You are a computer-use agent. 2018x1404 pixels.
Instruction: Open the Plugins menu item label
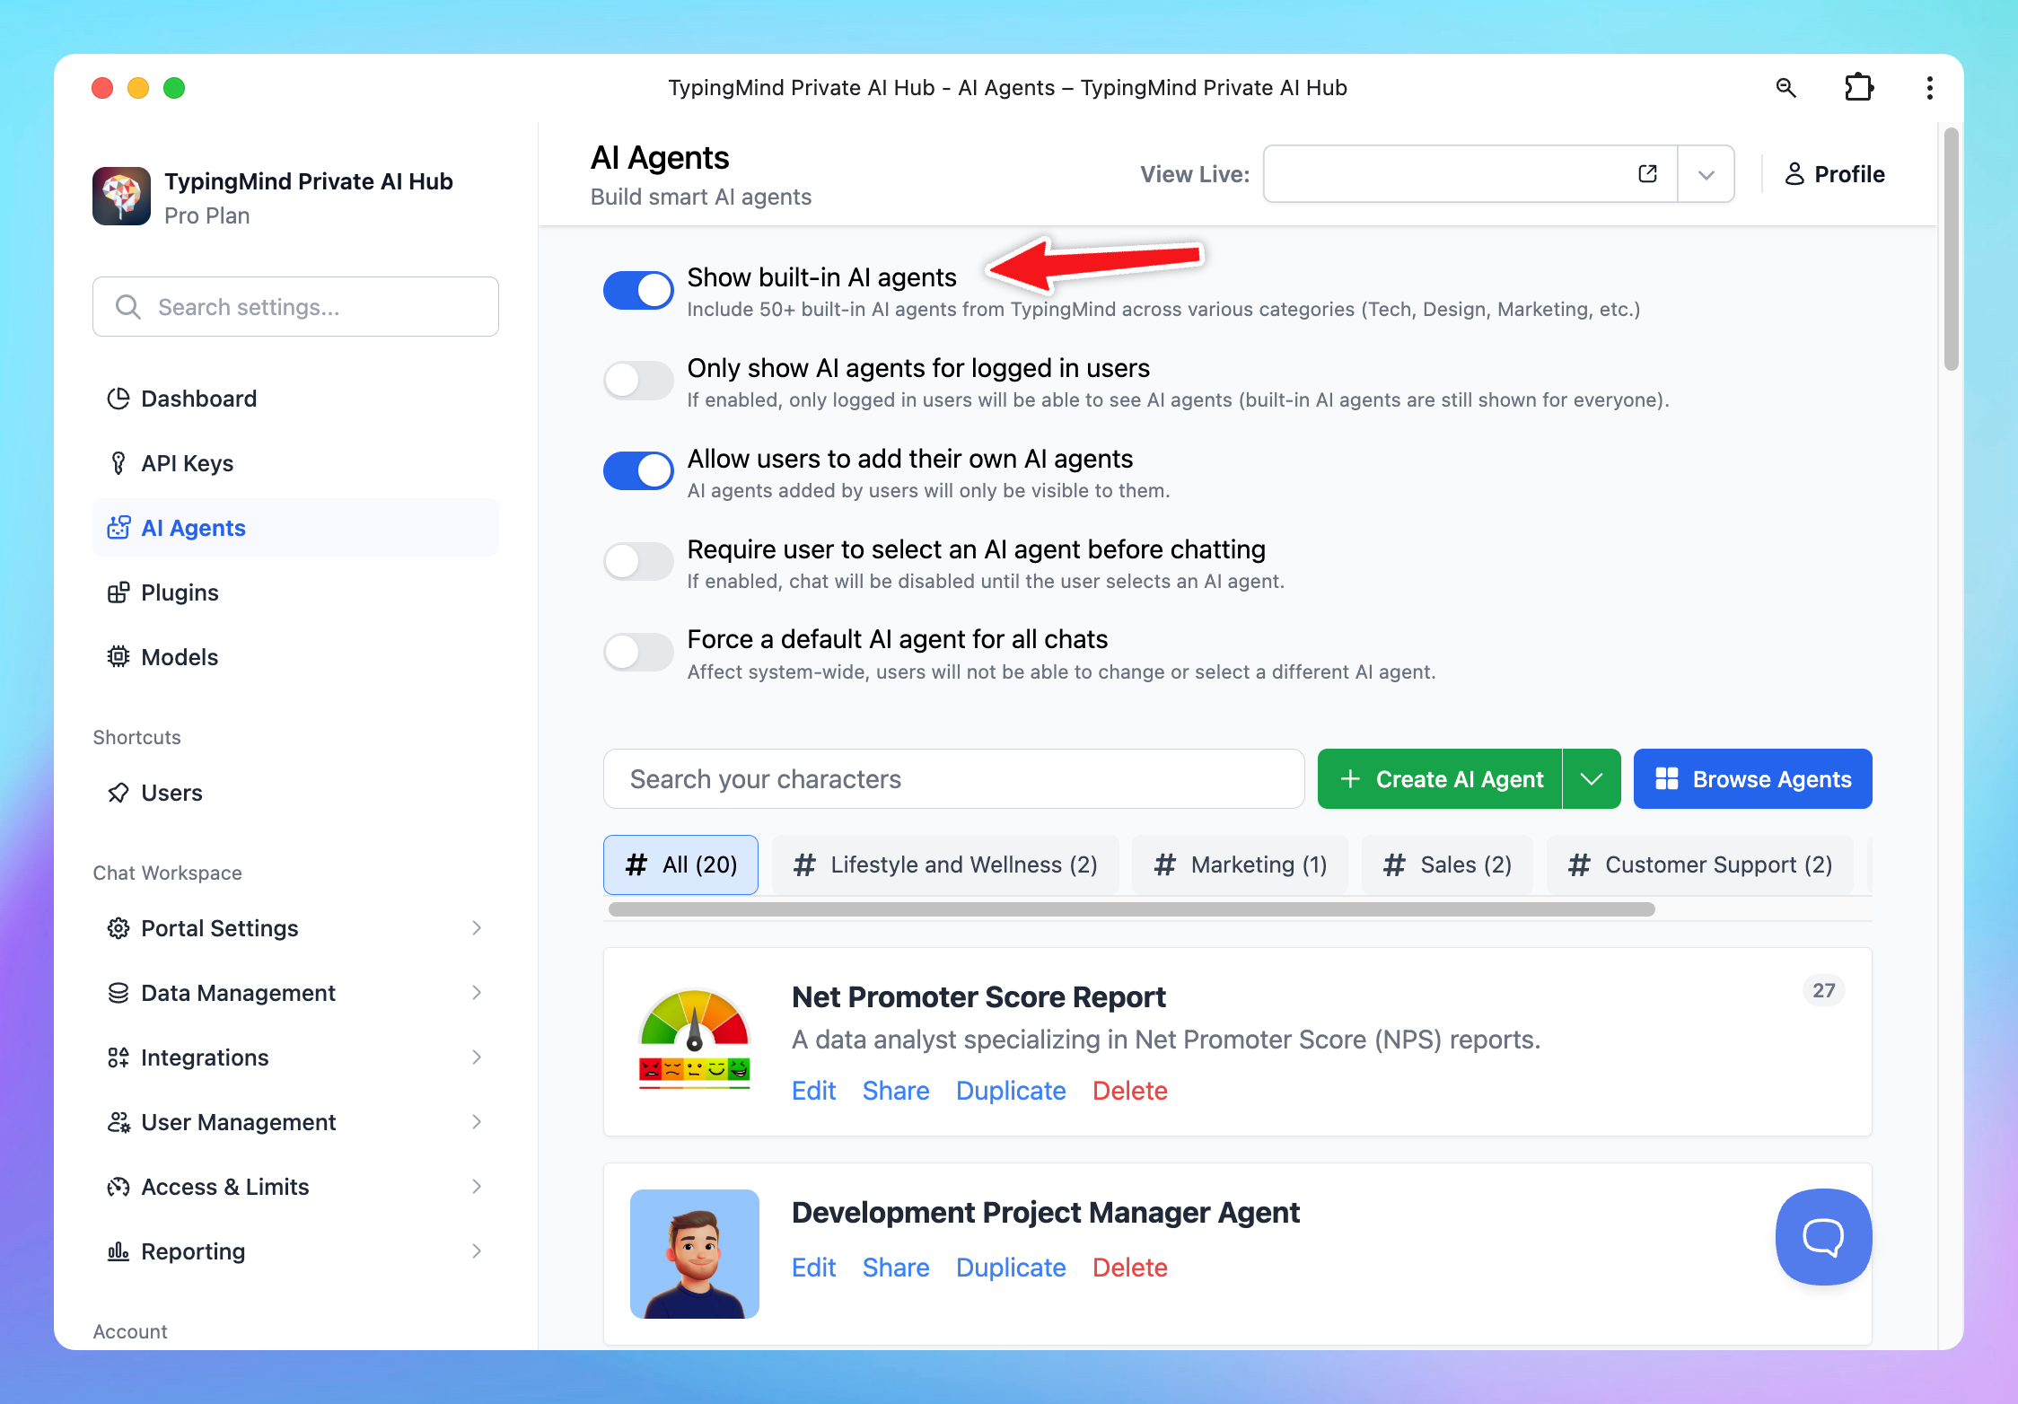click(x=180, y=592)
